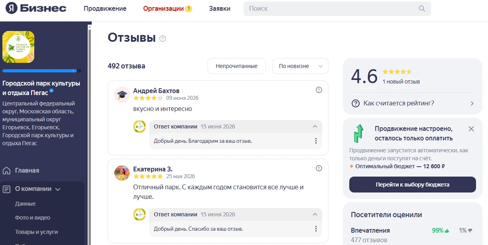Screen dimensions: 488x245
Task: Click the company avatar on the reply to Екатерина З.
Action: pos(140,214)
